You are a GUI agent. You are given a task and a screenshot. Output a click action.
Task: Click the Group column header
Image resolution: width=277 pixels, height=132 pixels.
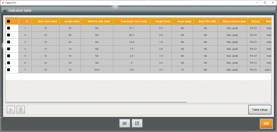point(253,21)
